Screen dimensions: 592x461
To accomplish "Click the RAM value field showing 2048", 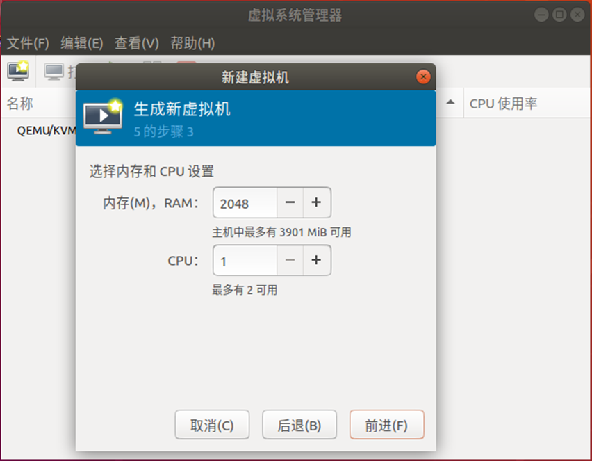I will (x=245, y=202).
